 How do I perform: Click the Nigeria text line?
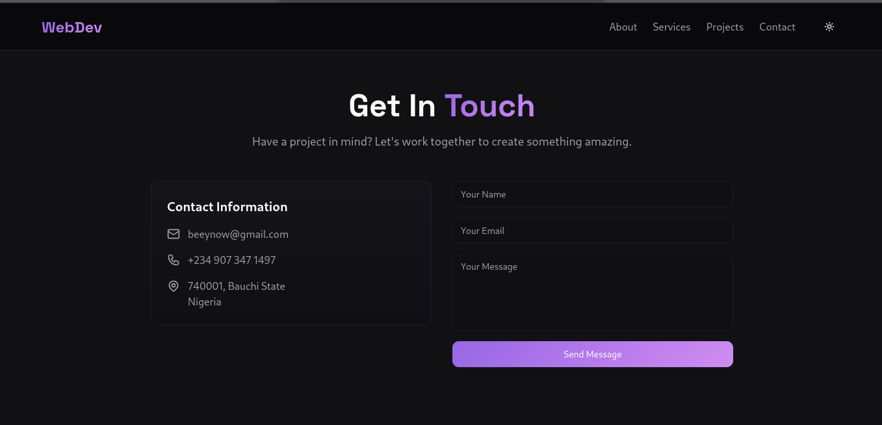205,302
